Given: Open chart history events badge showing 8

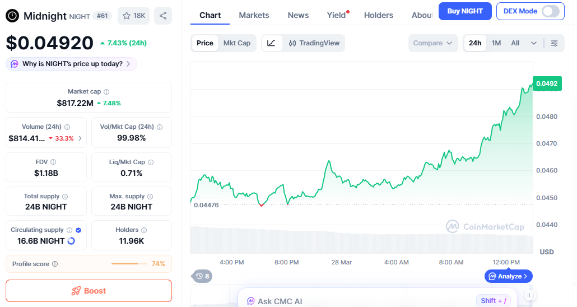Looking at the screenshot, I should click(x=202, y=276).
